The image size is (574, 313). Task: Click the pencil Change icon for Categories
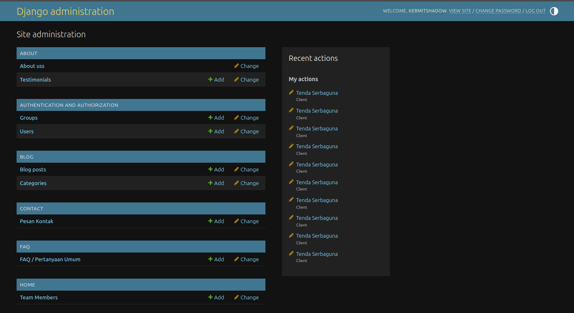coord(236,183)
